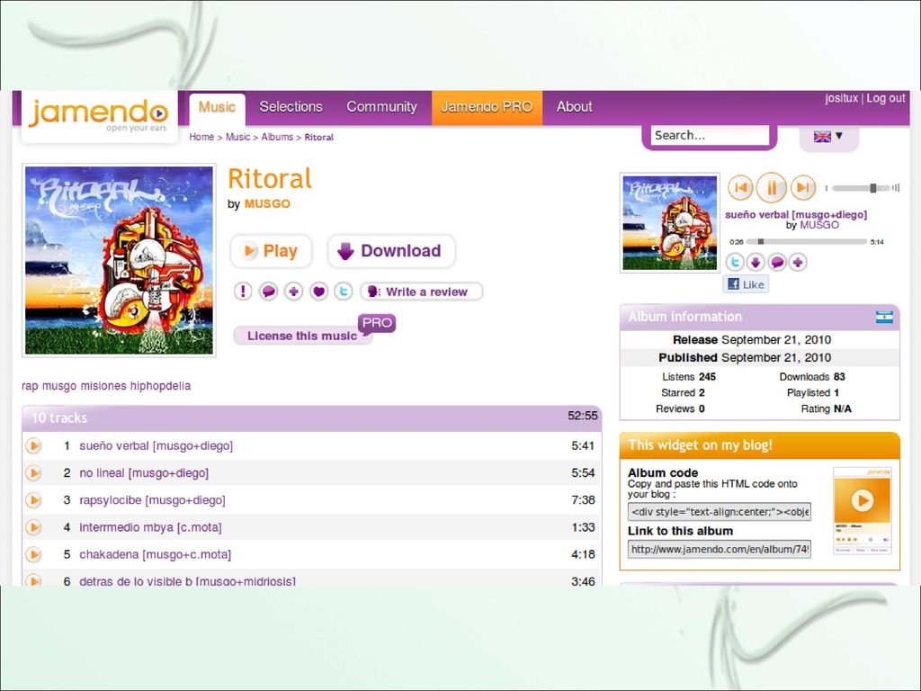
Task: Go to the Community section
Action: coord(381,107)
